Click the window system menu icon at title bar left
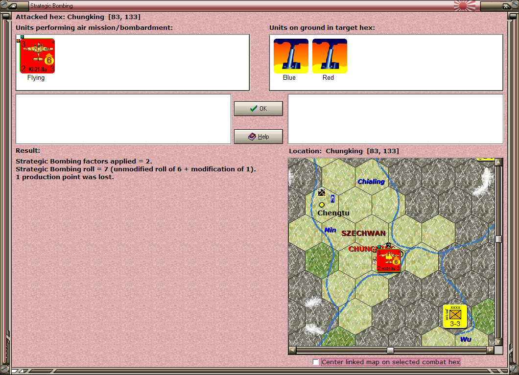The width and height of the screenshot is (519, 375). pos(13,5)
